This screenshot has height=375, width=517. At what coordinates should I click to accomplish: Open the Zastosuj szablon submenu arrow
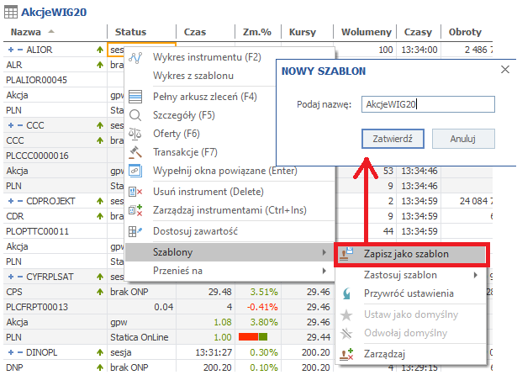click(476, 275)
